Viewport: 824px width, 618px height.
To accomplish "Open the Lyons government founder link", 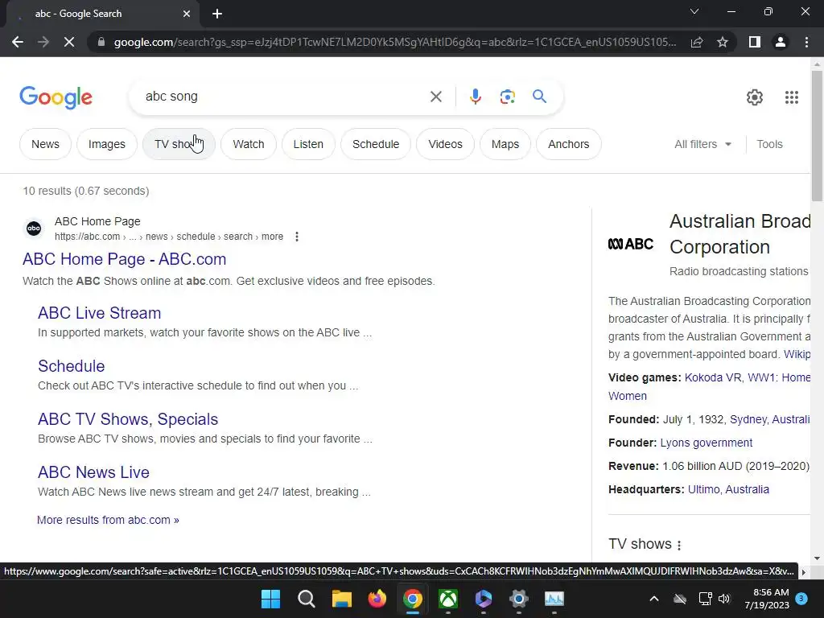I will [x=707, y=443].
